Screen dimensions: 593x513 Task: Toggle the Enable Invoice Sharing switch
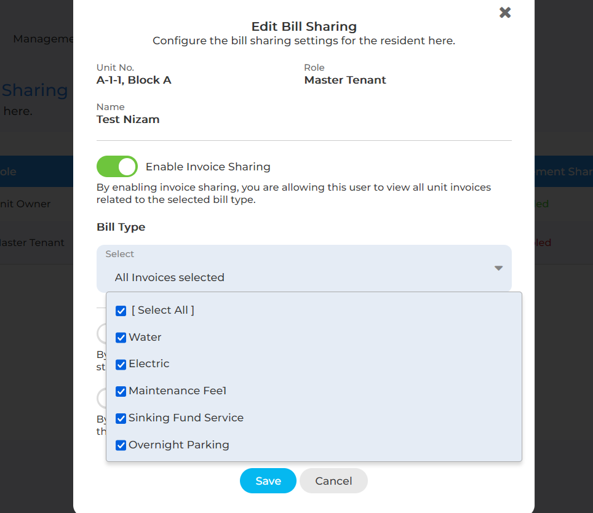click(117, 166)
